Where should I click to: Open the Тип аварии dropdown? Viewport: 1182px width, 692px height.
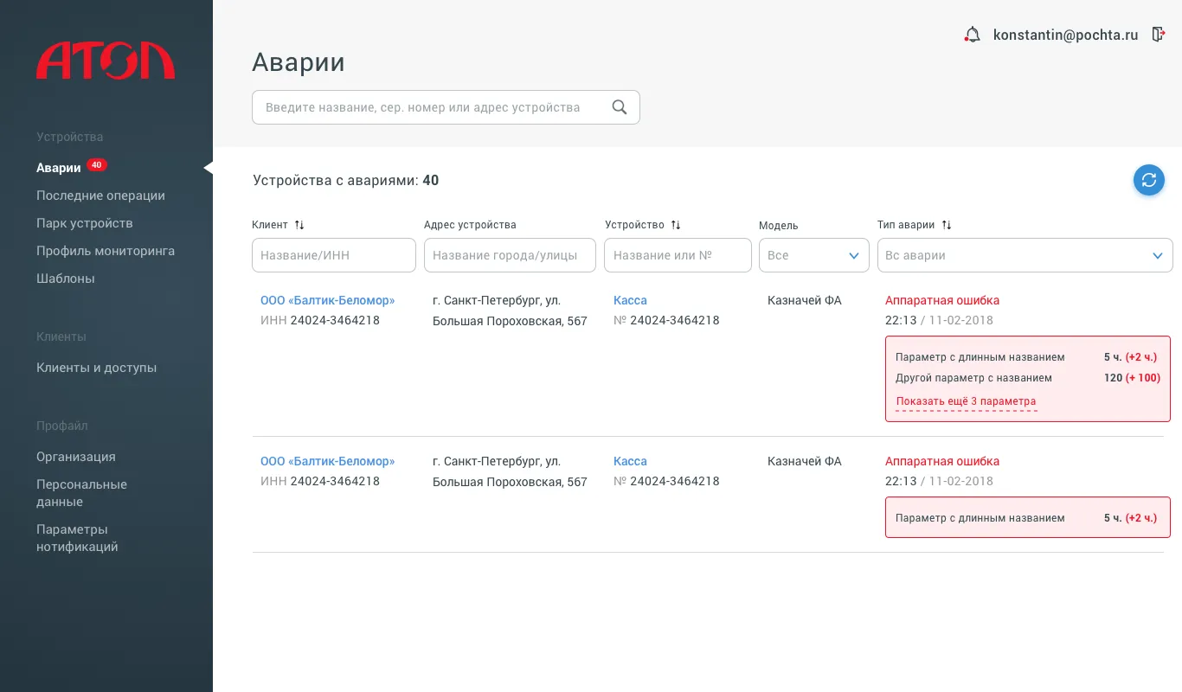point(1025,255)
